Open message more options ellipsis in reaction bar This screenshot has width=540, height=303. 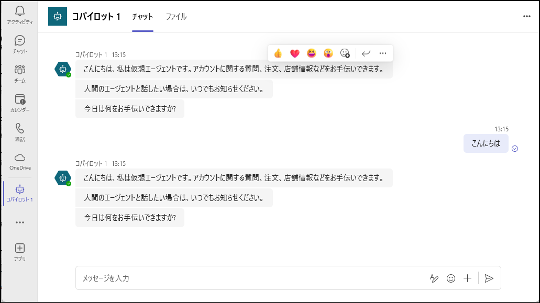pyautogui.click(x=383, y=53)
